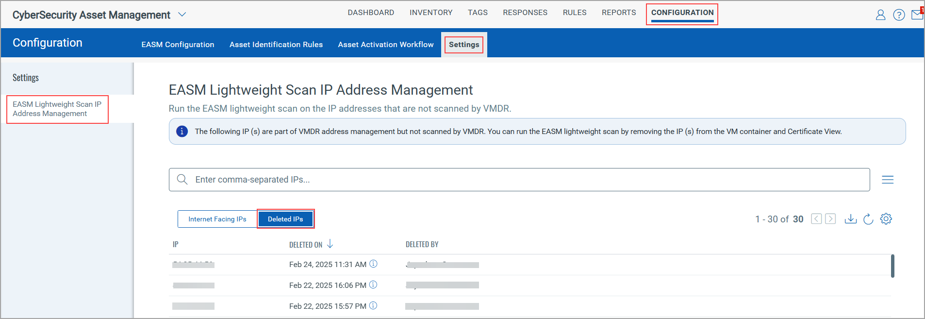
Task: Sort by DELETED ON column header
Action: point(306,244)
